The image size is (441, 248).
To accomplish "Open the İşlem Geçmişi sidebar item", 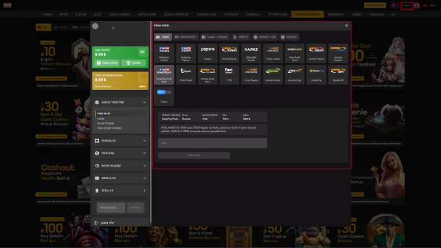I will 105,123.
